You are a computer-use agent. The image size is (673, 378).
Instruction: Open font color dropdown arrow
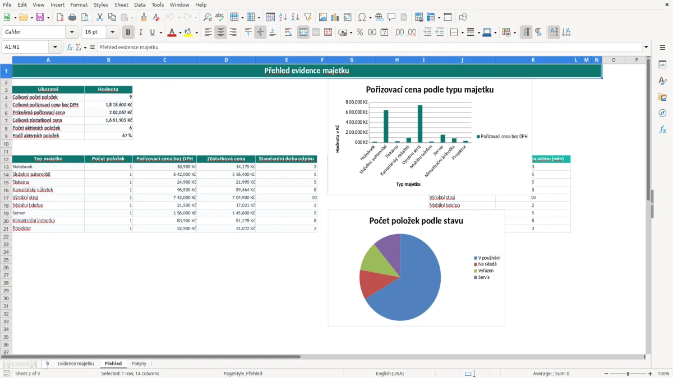(179, 32)
